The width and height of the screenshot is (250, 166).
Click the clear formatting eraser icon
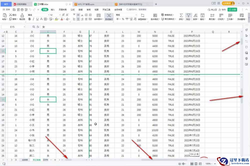pyautogui.click(x=67, y=19)
